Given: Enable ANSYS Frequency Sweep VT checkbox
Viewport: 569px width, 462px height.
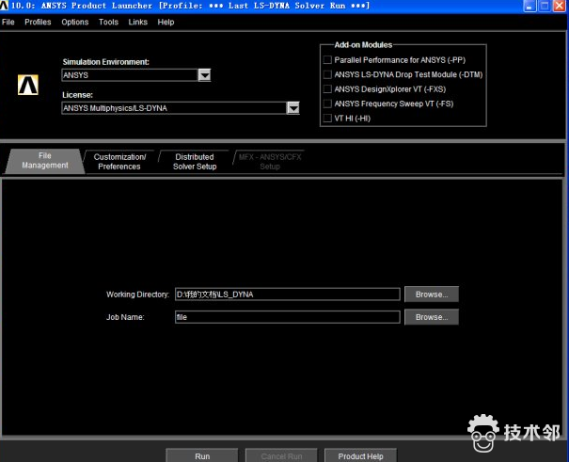Looking at the screenshot, I should (x=327, y=104).
